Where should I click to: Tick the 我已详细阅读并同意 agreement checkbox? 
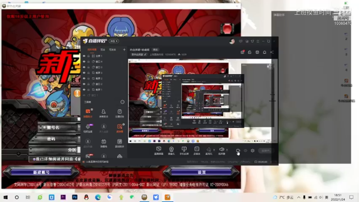click(34, 159)
